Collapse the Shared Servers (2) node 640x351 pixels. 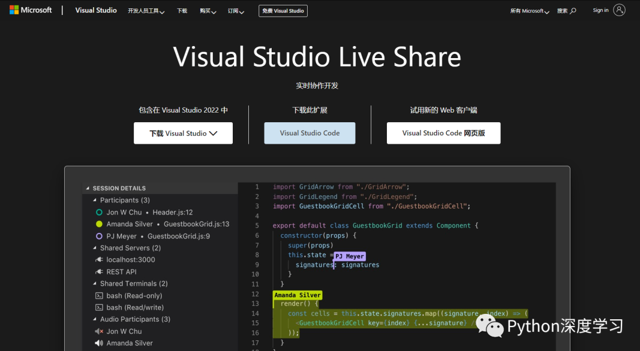95,248
